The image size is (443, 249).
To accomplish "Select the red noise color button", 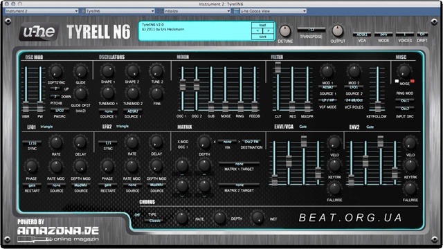I will pos(412,82).
